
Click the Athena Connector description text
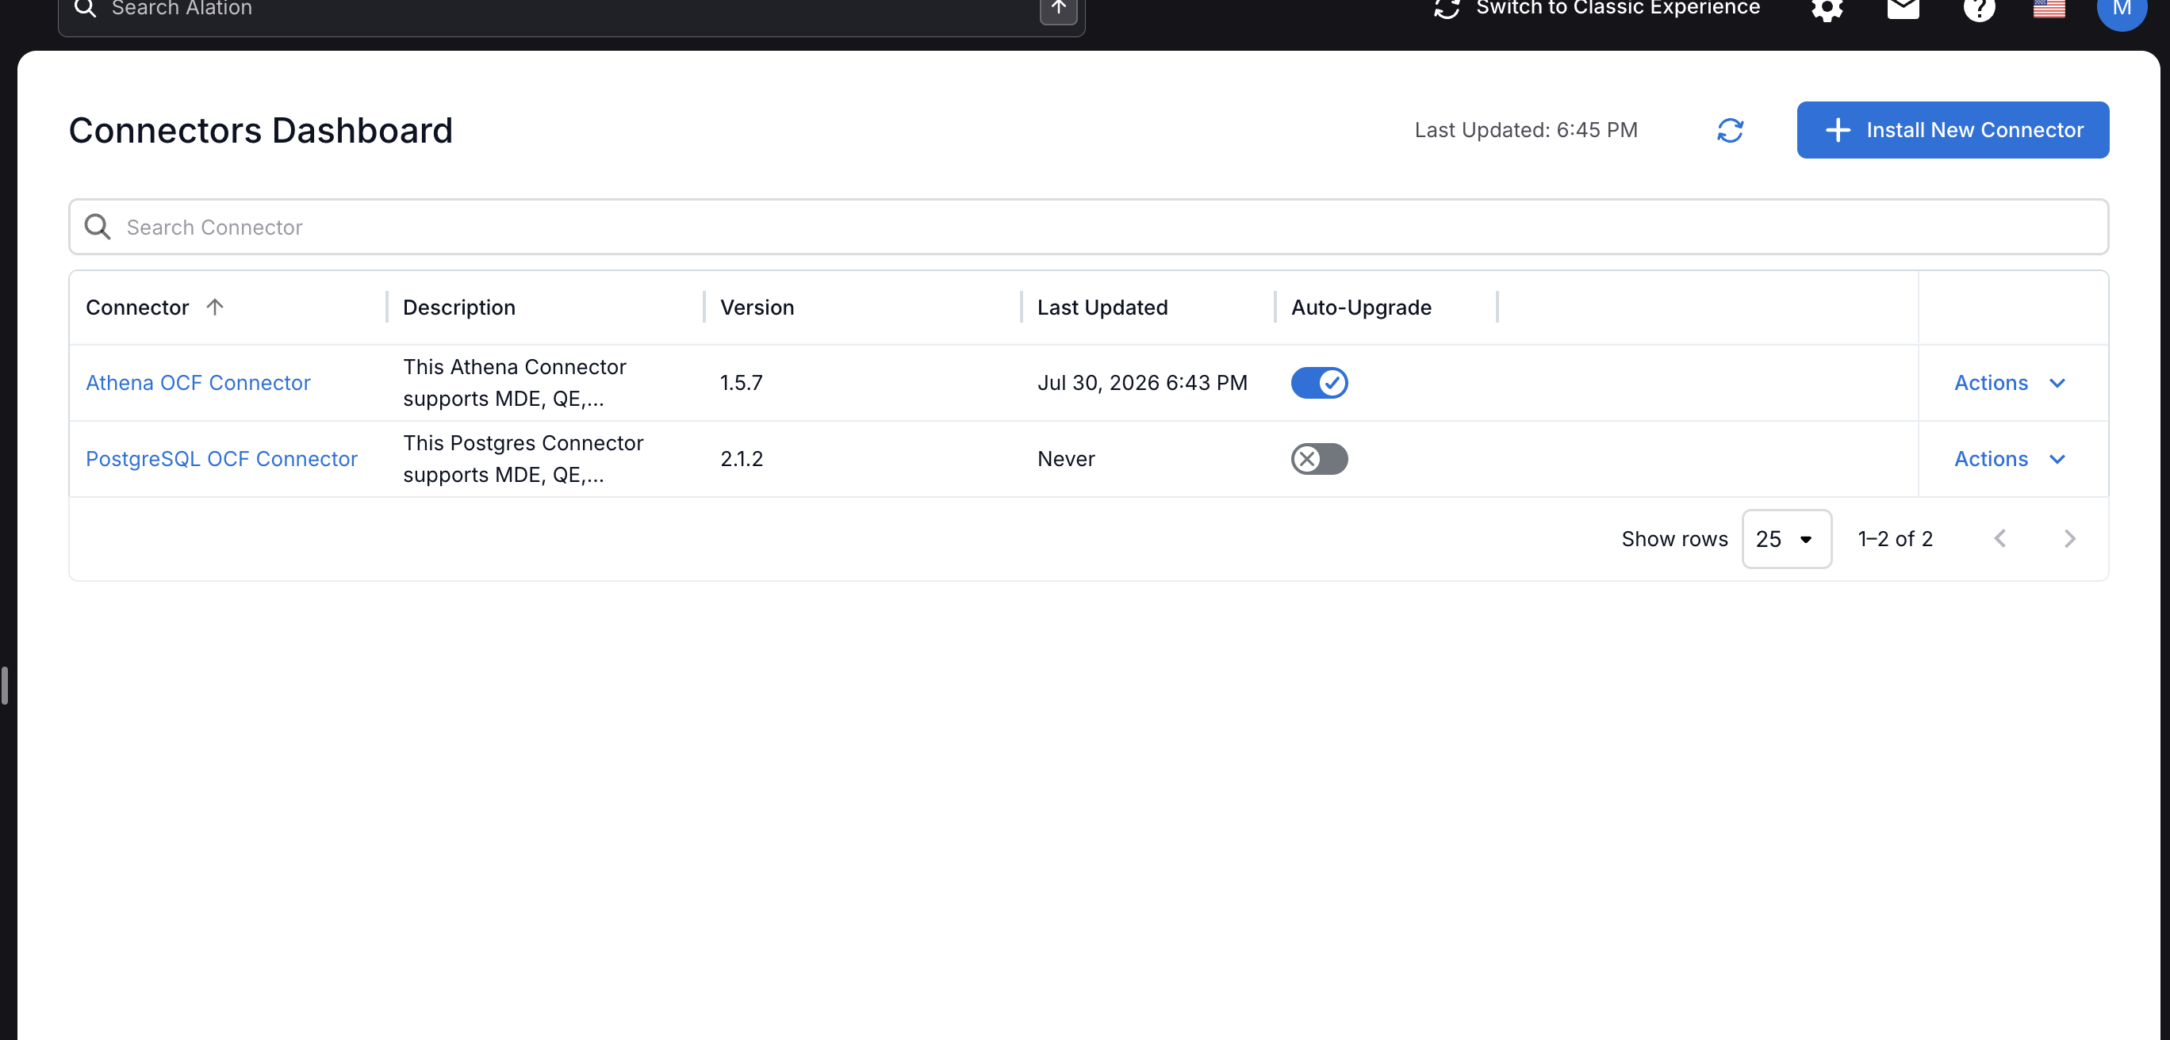tap(515, 383)
